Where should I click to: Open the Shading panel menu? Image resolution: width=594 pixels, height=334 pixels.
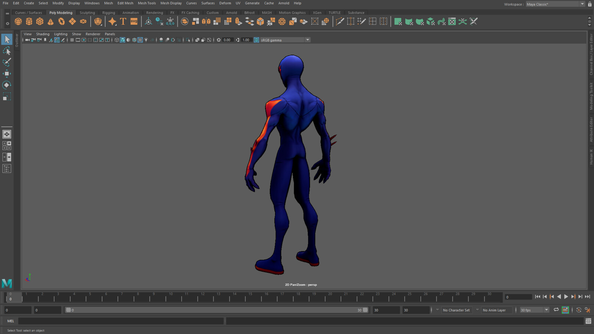point(43,34)
